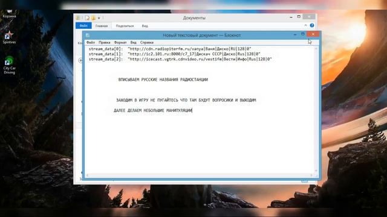Click Notepad's vertical scrollbar up arrow

pyautogui.click(x=316, y=48)
